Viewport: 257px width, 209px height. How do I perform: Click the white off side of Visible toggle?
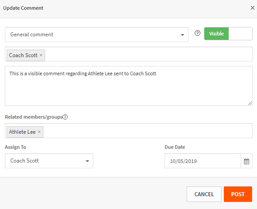click(240, 34)
